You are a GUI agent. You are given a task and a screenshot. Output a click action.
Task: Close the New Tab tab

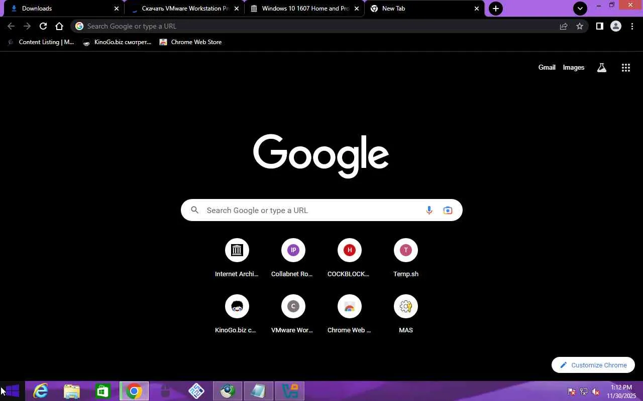tap(477, 9)
